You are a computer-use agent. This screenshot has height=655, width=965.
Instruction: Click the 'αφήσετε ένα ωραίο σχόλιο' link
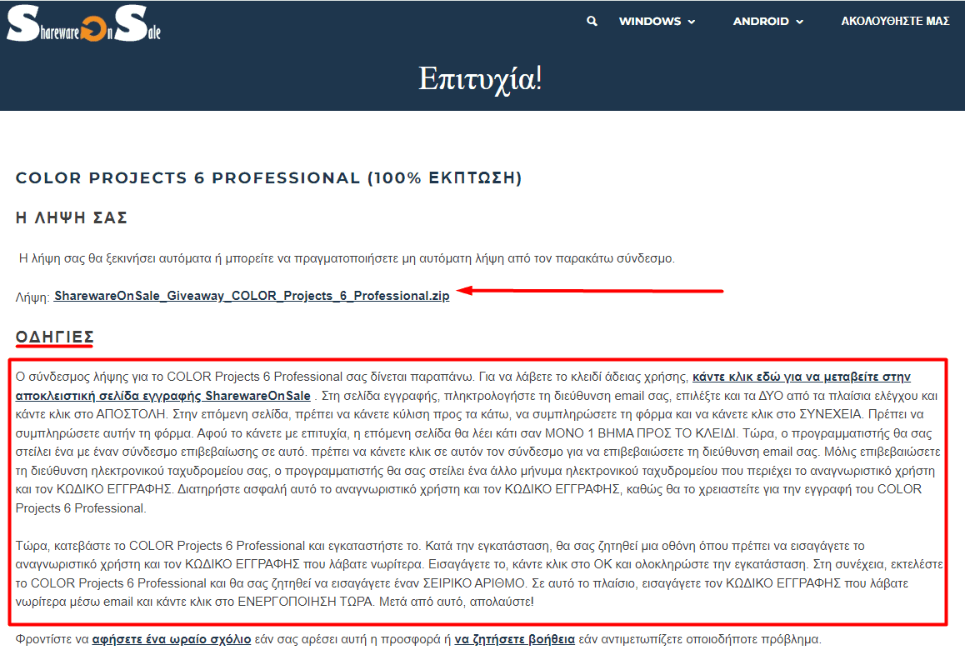point(171,639)
